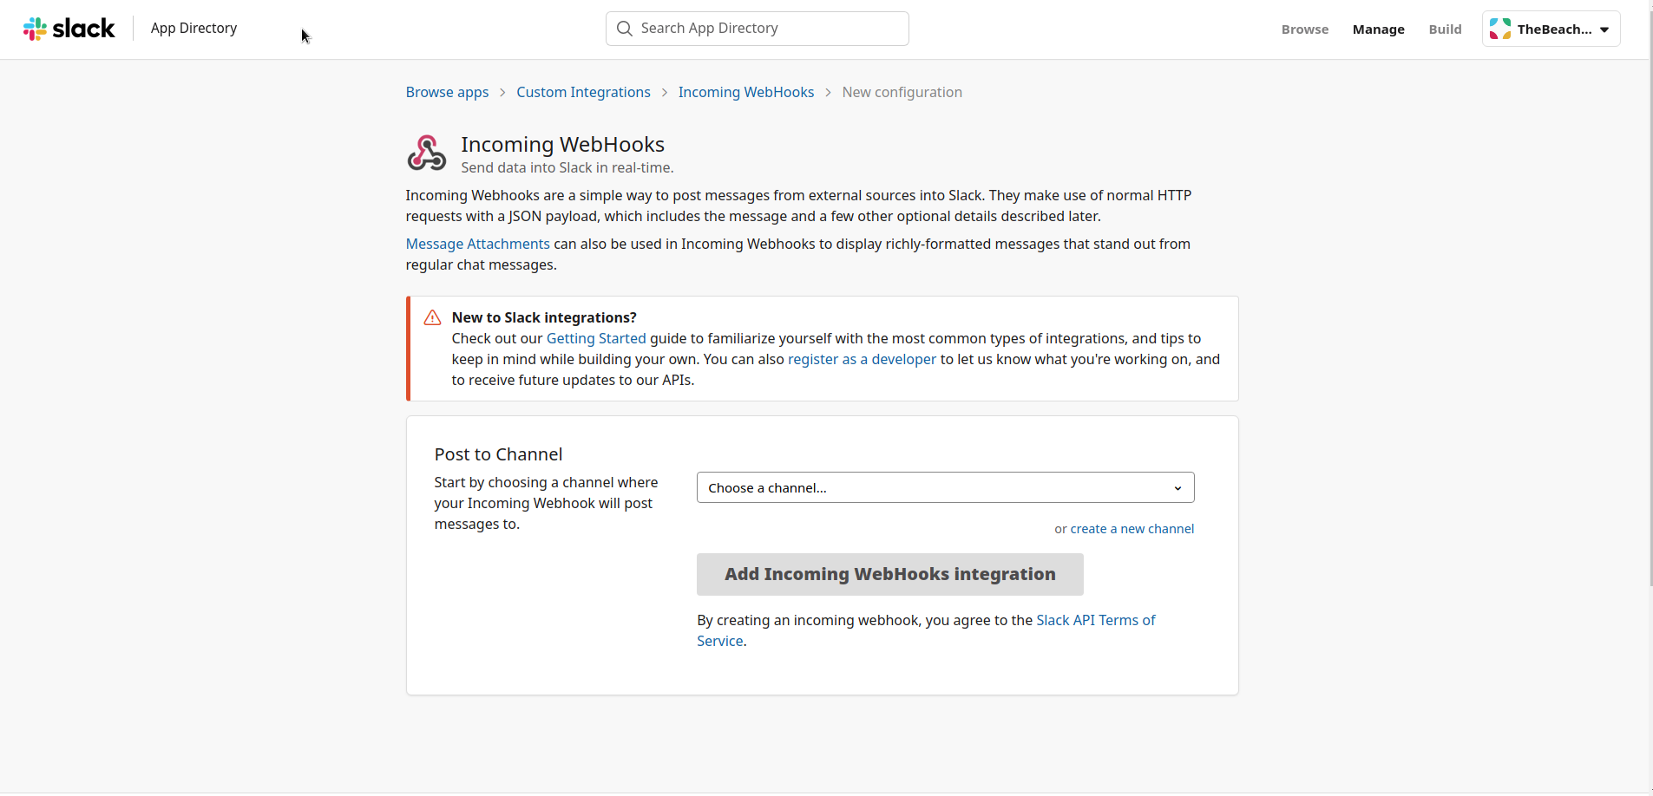
Task: Open the Build menu item
Action: click(x=1445, y=29)
